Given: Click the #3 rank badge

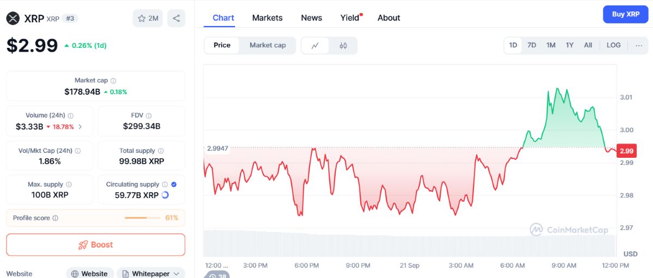Looking at the screenshot, I should (70, 18).
